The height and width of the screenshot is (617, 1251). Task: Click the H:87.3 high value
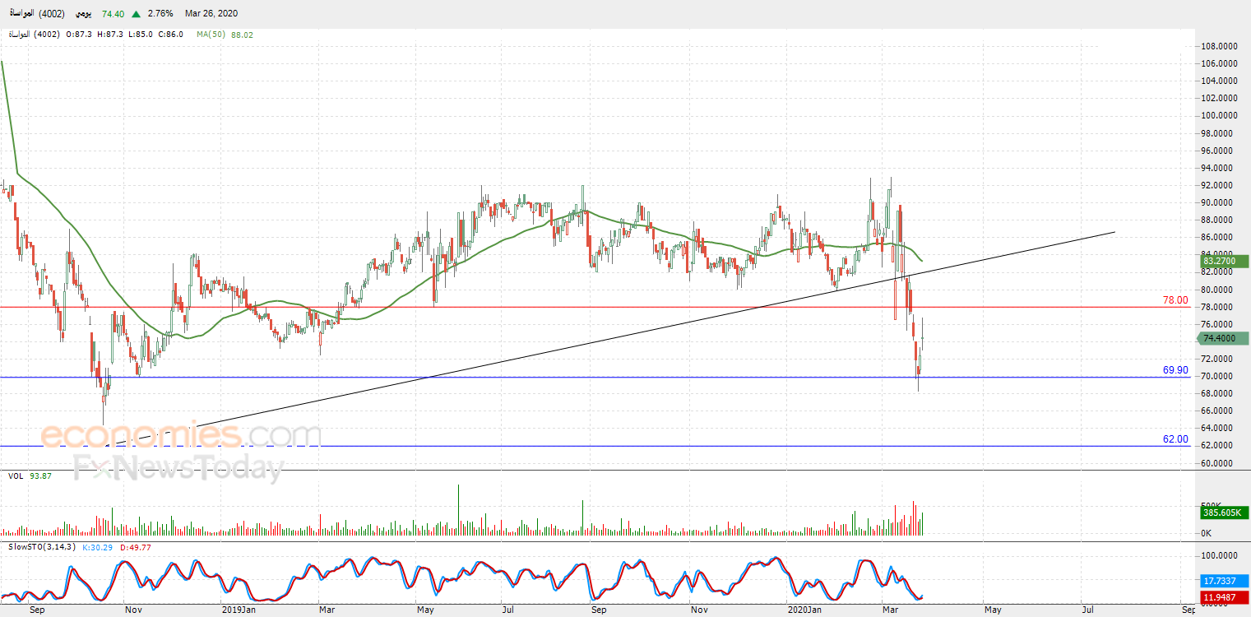110,35
